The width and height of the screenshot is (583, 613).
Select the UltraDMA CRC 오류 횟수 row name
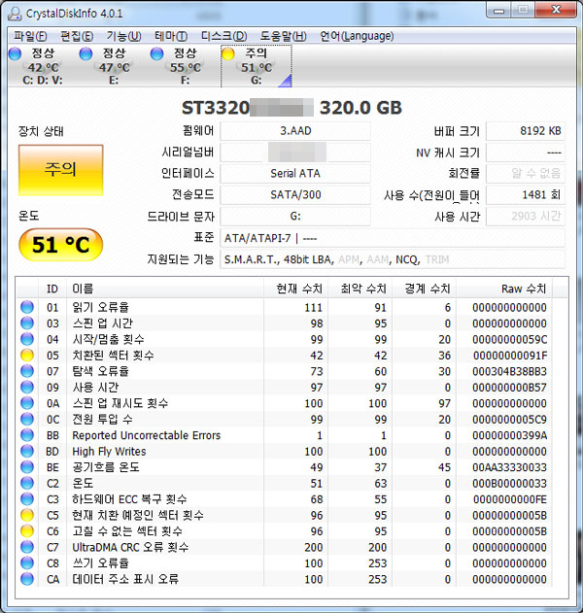coord(130,547)
